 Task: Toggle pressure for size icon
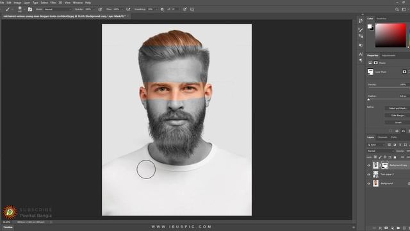tap(185, 9)
